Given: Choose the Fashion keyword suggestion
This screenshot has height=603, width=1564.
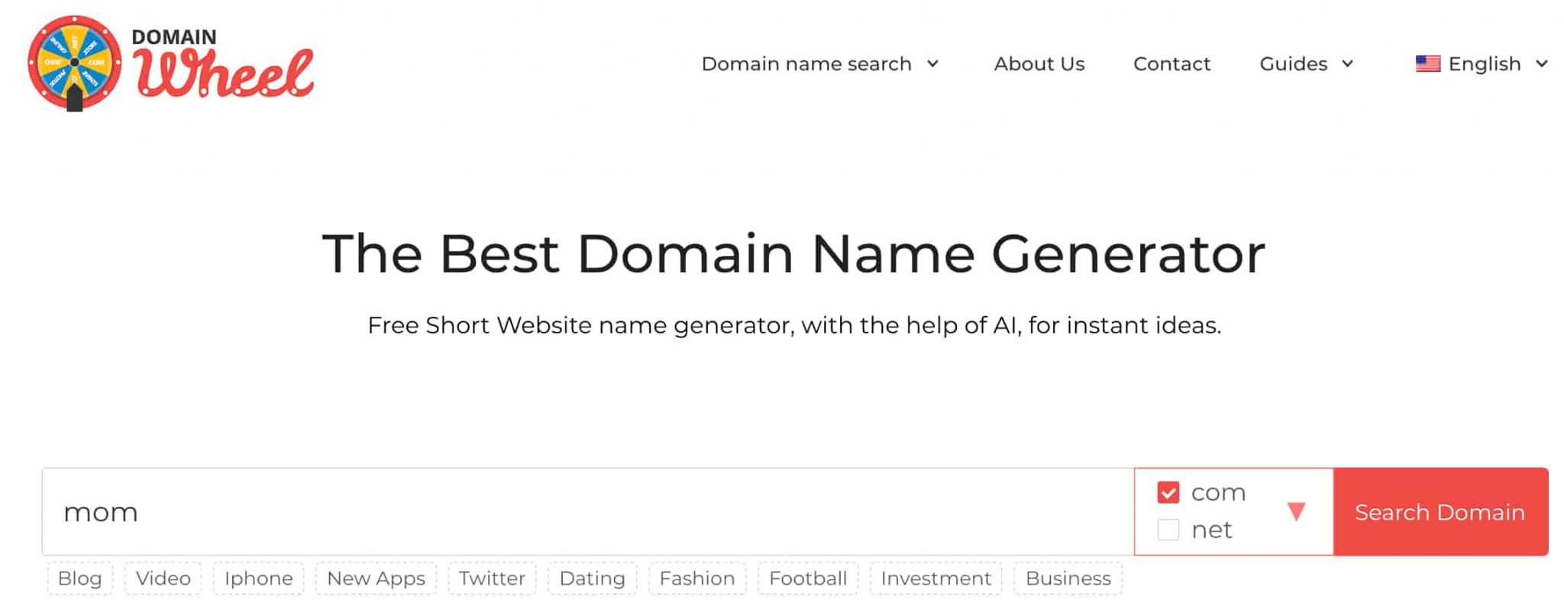Looking at the screenshot, I should pos(696,579).
